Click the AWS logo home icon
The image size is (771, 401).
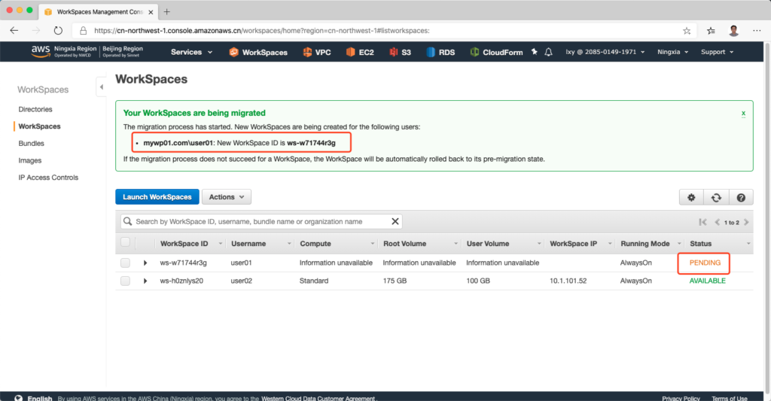pyautogui.click(x=40, y=51)
